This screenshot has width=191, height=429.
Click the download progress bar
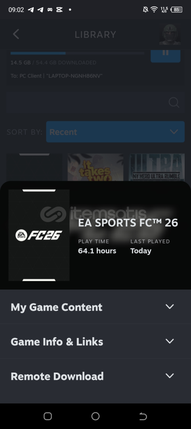tap(77, 53)
